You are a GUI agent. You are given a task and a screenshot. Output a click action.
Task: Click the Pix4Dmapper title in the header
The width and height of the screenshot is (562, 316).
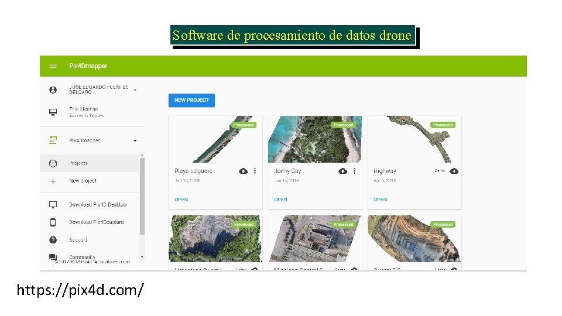click(88, 66)
